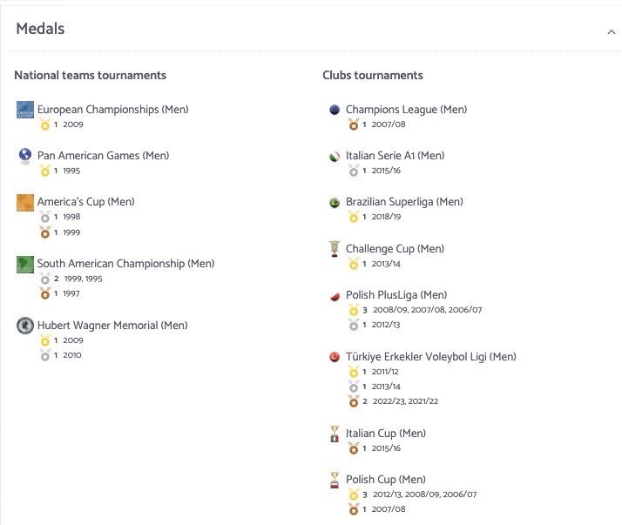Viewport: 622px width, 525px height.
Task: Open Hubert Wagner Memorial (Men) link
Action: (112, 326)
